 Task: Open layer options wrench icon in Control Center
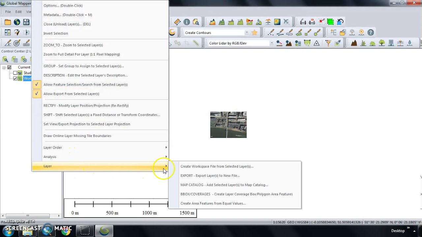coord(5,59)
